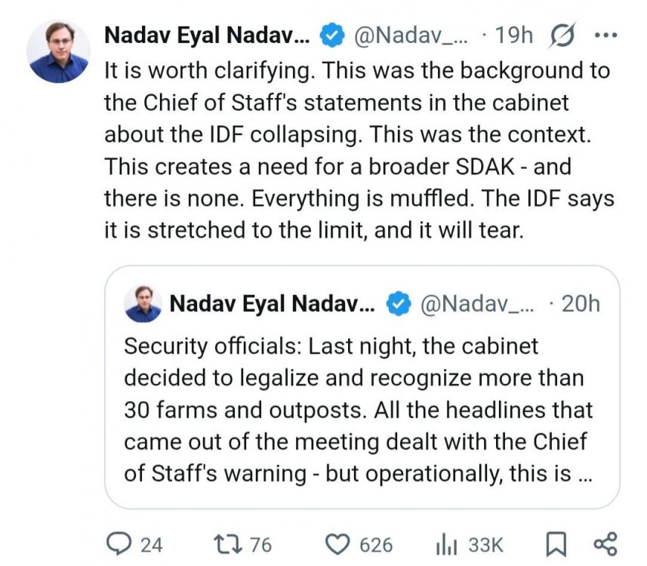647x566 pixels.
Task: Share the tweet via share icon
Action: coord(605,544)
